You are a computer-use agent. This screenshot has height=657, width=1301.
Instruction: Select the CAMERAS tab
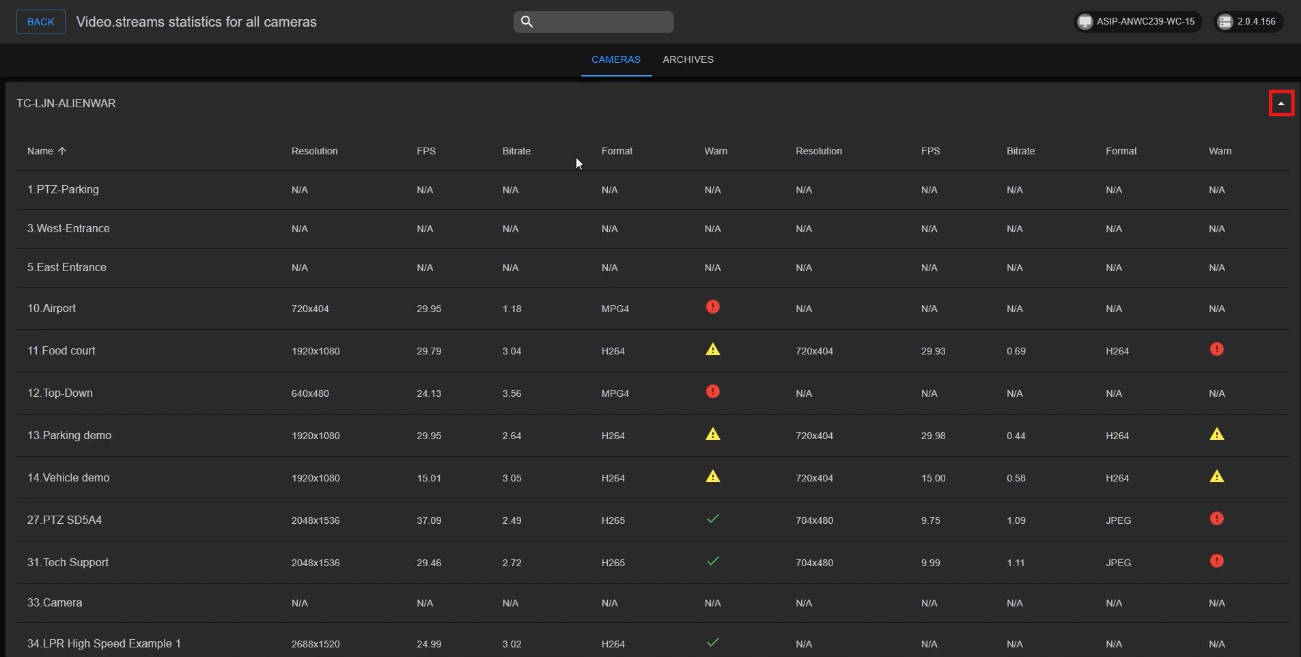[x=615, y=59]
